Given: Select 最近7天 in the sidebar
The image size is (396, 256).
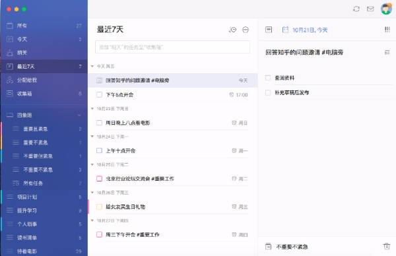Looking at the screenshot, I should (44, 67).
